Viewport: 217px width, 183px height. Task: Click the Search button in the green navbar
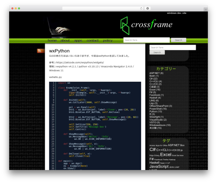pyautogui.click(x=178, y=40)
